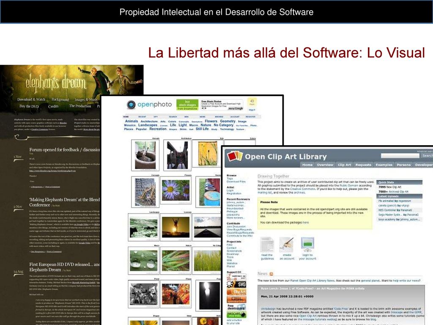Open the sunset silhouette photo thumbnail
Image resolution: width=433 pixels, height=325 pixels.
click(175, 227)
